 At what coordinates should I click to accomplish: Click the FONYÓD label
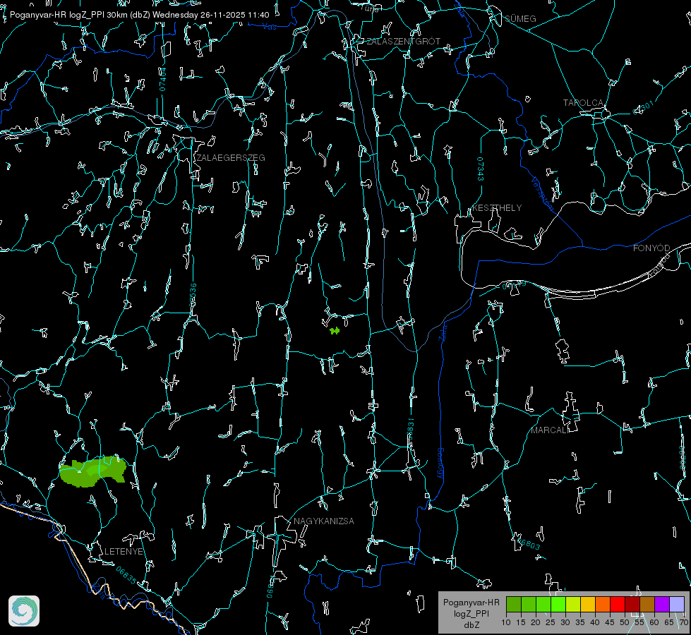click(x=651, y=248)
